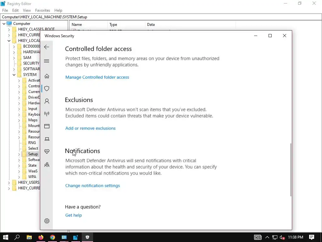The height and width of the screenshot is (242, 322).
Task: Minimize the Windows Security window
Action: point(256,36)
